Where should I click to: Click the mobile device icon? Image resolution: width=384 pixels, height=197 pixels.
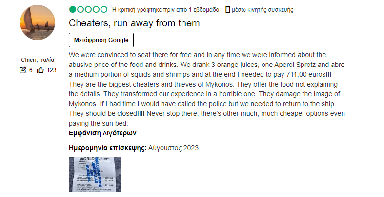[227, 9]
